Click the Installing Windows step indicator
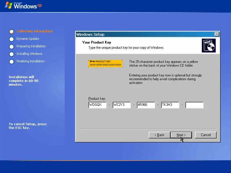The width and height of the screenshot is (231, 173). [x=12, y=54]
